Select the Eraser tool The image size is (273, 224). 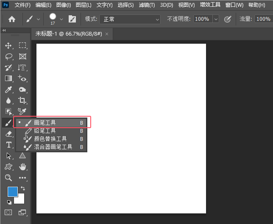coord(8,134)
